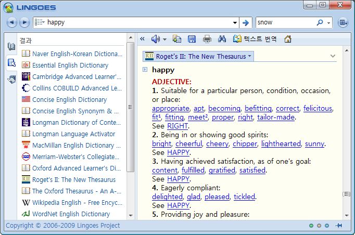This screenshot has height=235, width=355.
Task: Pin the window with the pushpin icon
Action: point(339,225)
